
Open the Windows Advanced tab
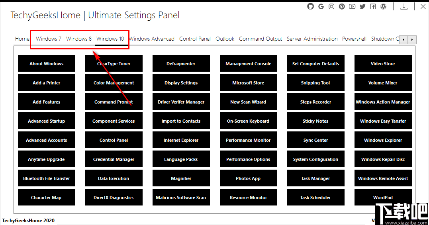[152, 39]
